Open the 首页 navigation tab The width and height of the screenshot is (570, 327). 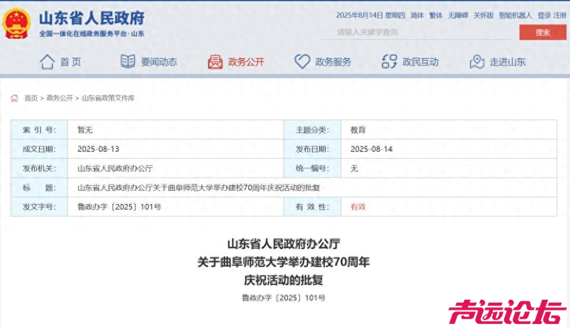point(71,62)
